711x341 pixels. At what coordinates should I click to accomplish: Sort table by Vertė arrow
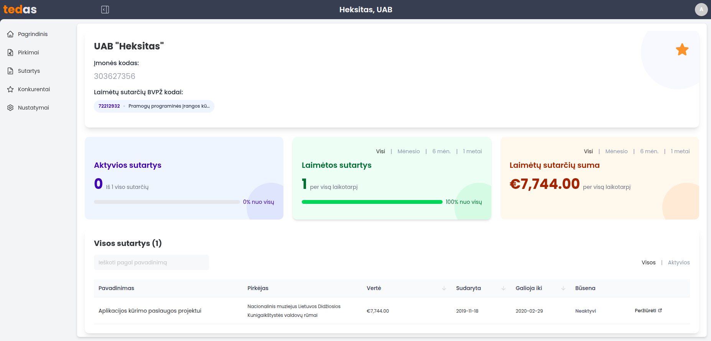pos(444,288)
